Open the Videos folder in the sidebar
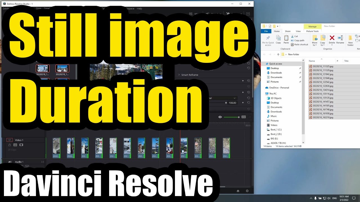 272,125
